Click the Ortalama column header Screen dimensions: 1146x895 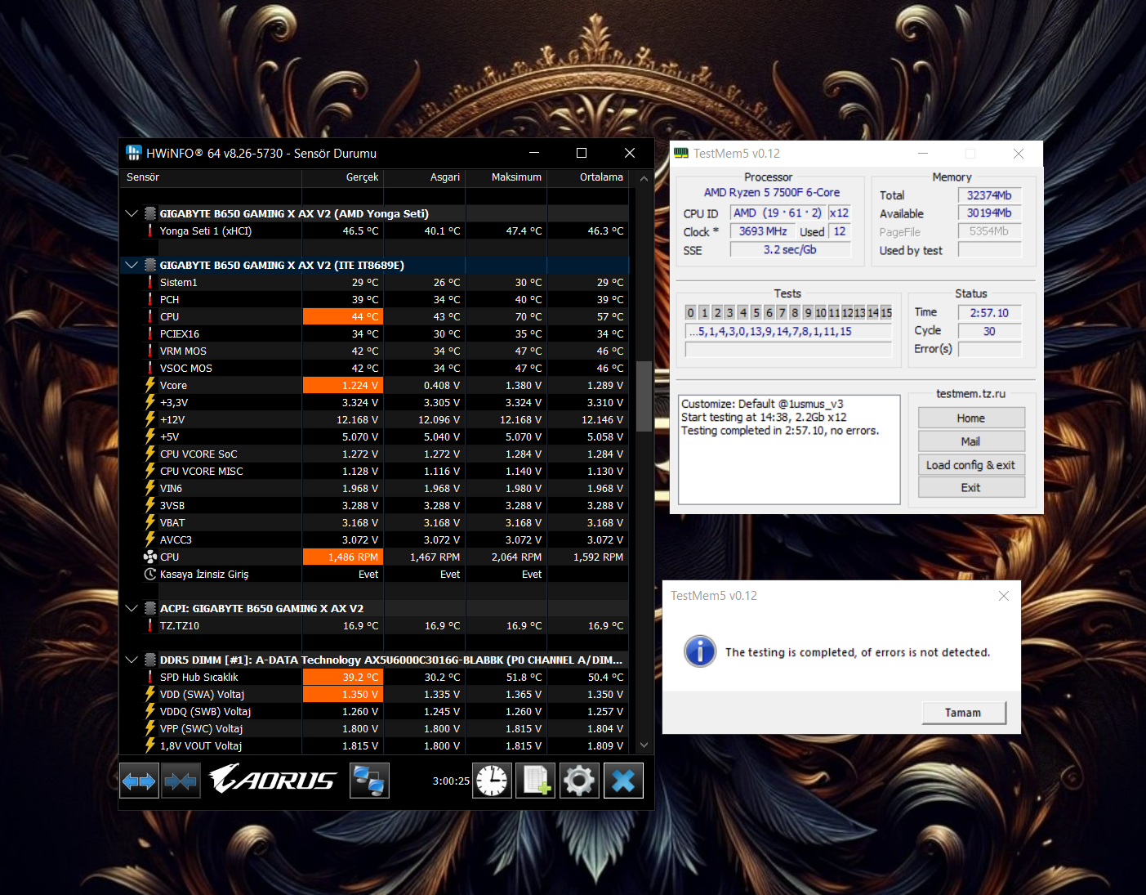click(588, 177)
